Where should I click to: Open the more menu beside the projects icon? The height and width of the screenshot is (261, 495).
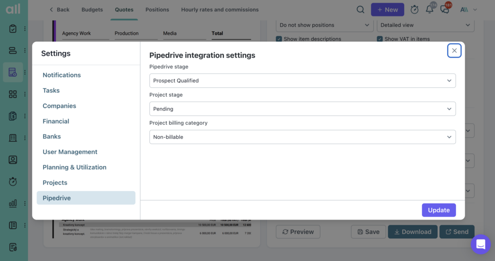[x=25, y=51]
